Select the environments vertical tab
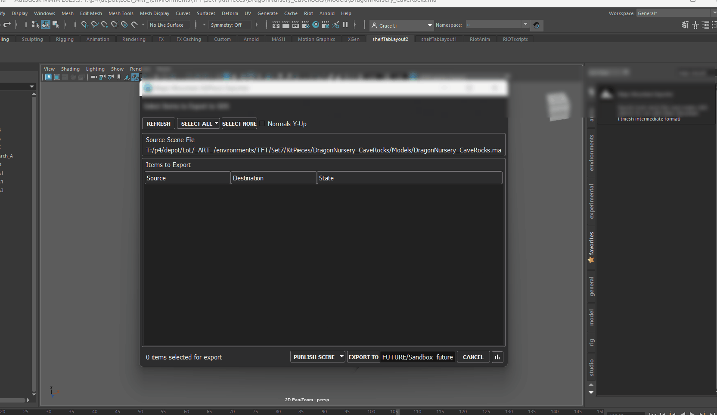 click(591, 153)
